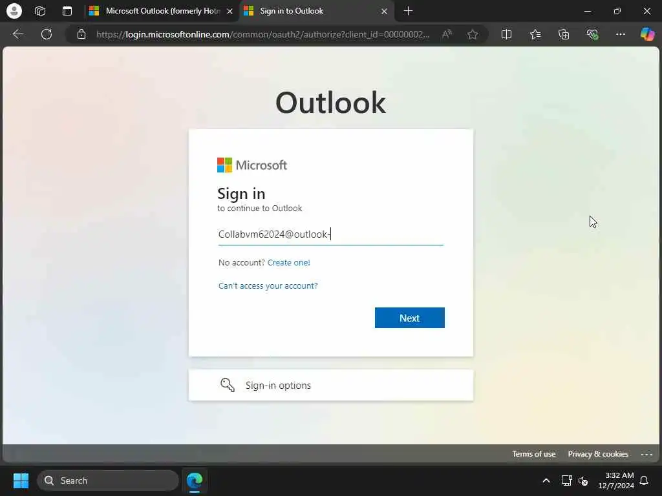Close the Microsoft Outlook (formerly Hotmail) tab

click(x=230, y=12)
